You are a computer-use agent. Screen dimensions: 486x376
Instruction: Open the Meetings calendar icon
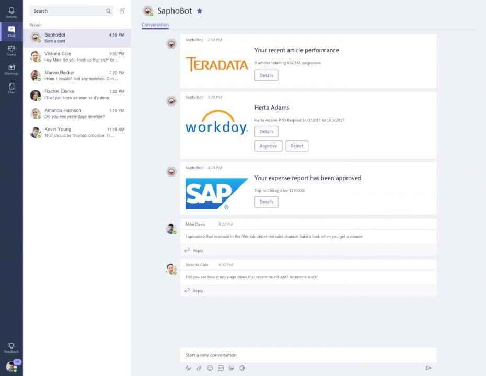click(x=11, y=69)
